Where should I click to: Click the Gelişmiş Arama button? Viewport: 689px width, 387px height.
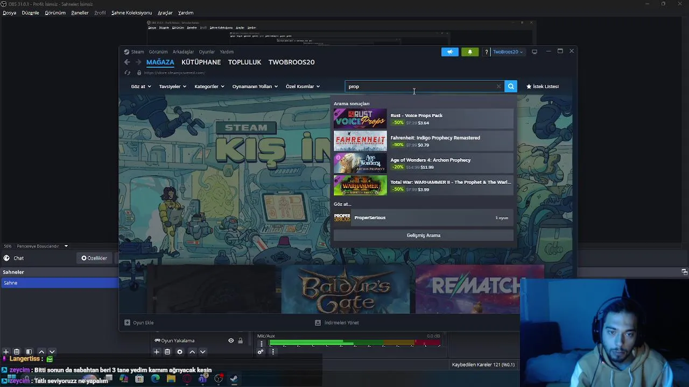coord(424,235)
